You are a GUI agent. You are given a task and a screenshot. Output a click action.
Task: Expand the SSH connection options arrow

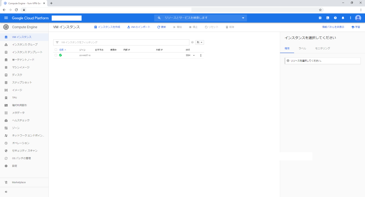(194, 55)
